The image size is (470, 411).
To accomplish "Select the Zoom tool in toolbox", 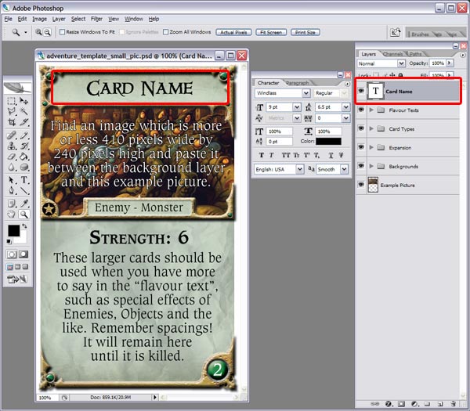I will [23, 215].
